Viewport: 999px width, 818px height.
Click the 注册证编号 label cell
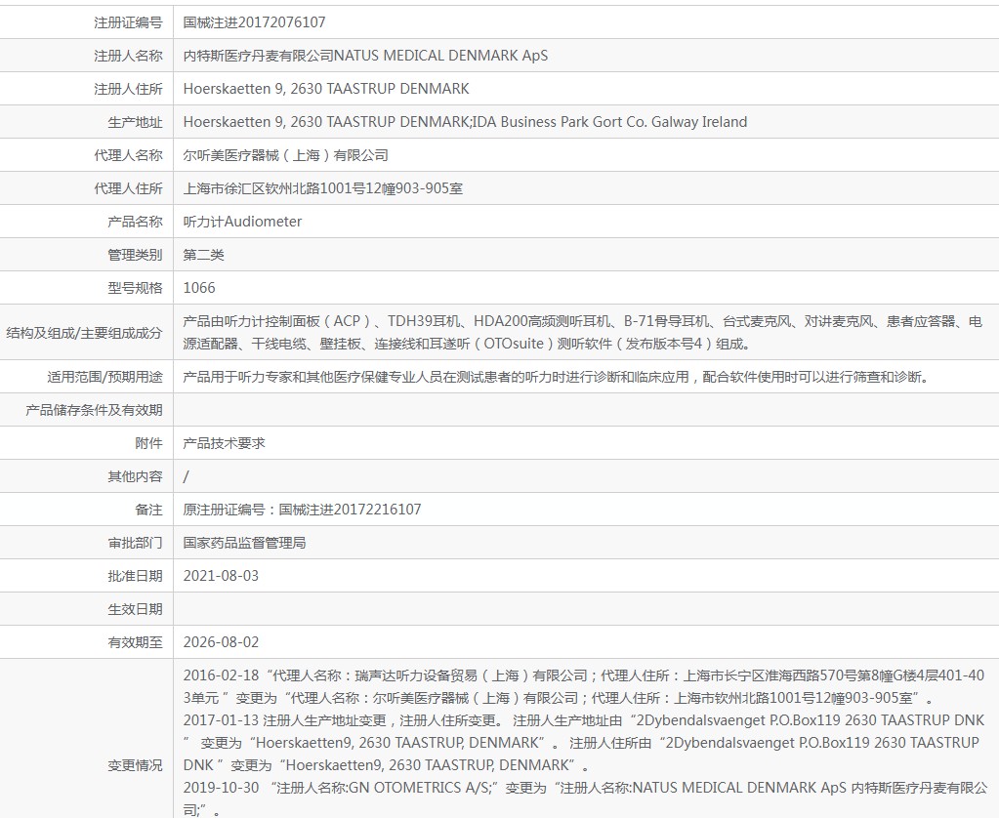click(128, 22)
